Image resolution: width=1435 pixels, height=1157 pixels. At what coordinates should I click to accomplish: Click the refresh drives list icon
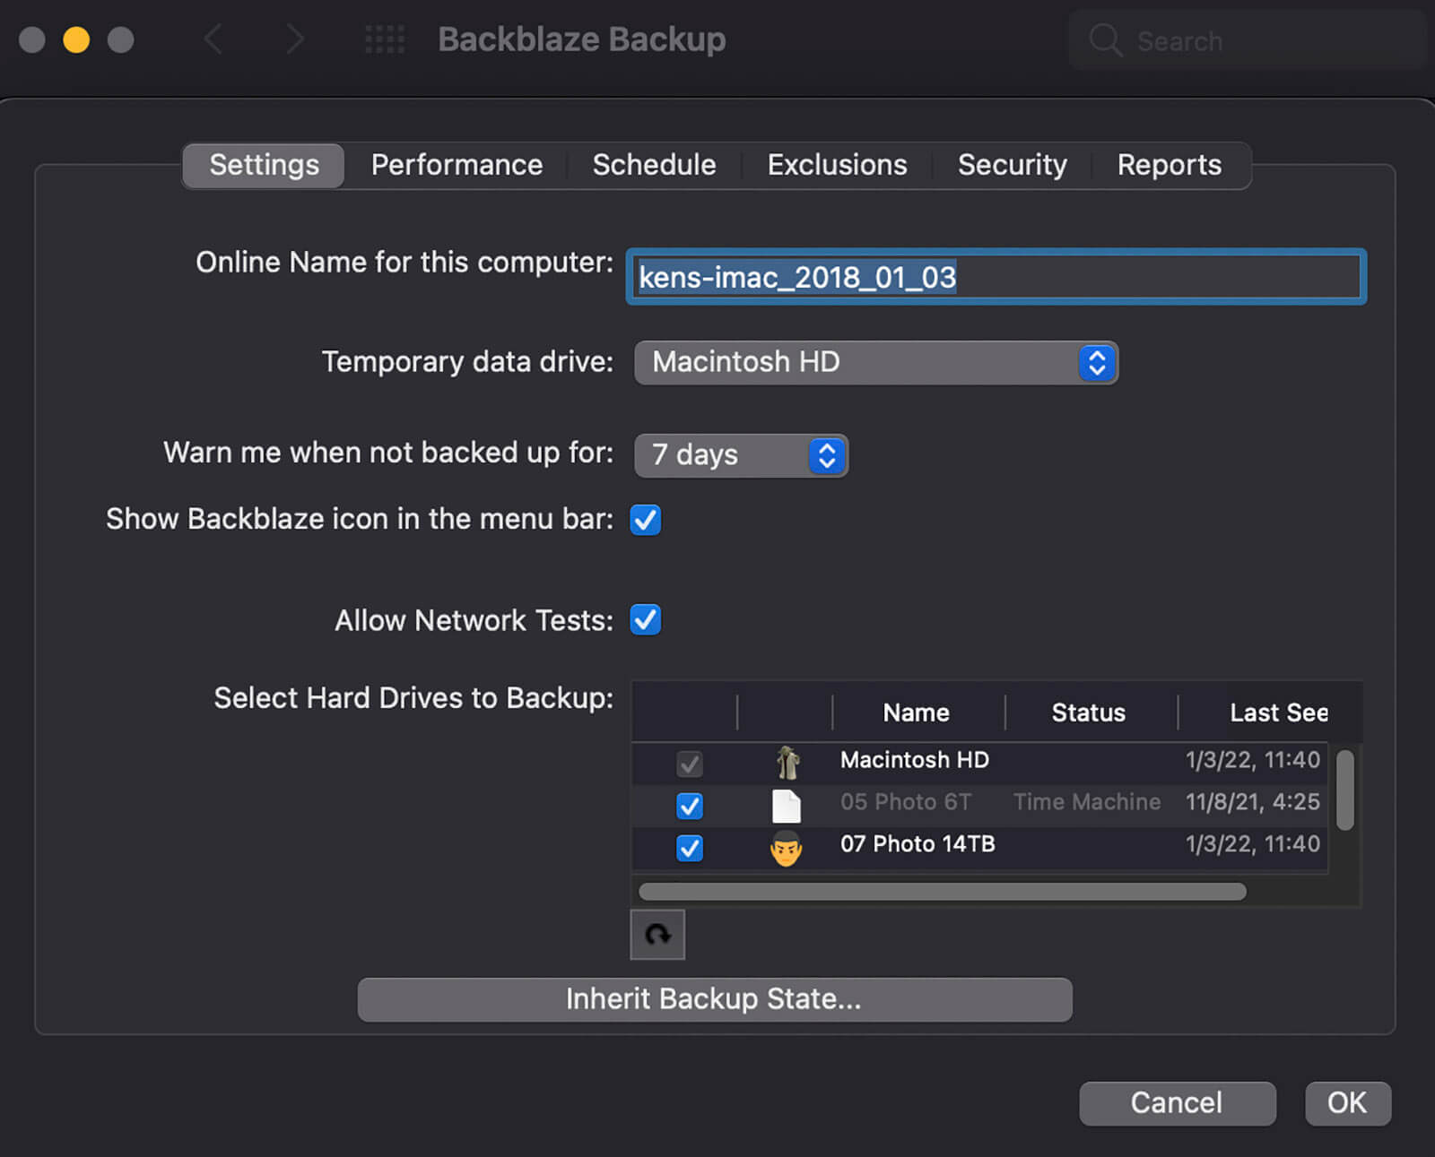pos(657,935)
